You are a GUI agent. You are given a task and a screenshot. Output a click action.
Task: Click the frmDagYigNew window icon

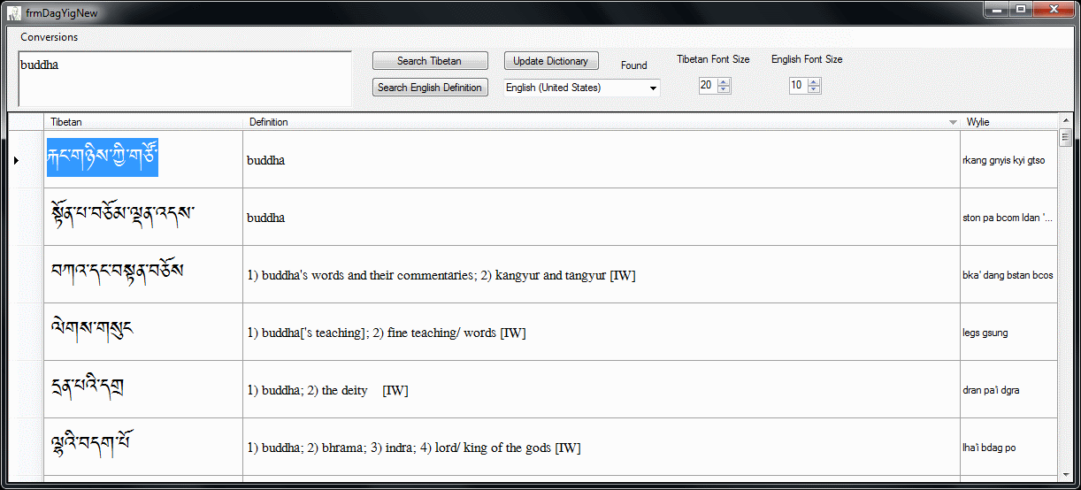14,11
